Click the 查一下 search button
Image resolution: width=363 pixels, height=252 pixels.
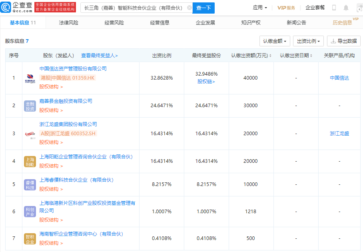[203, 8]
